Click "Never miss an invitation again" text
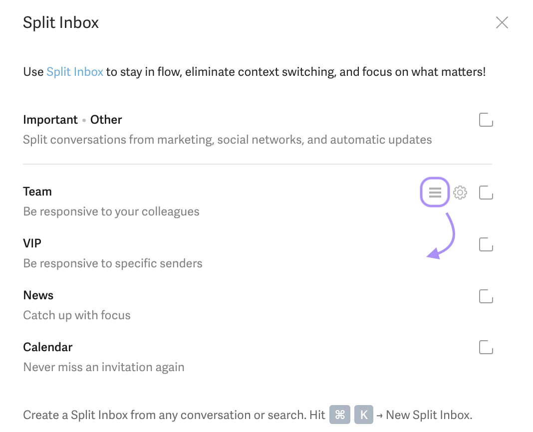Viewport: 533px width, 432px height. coord(104,367)
